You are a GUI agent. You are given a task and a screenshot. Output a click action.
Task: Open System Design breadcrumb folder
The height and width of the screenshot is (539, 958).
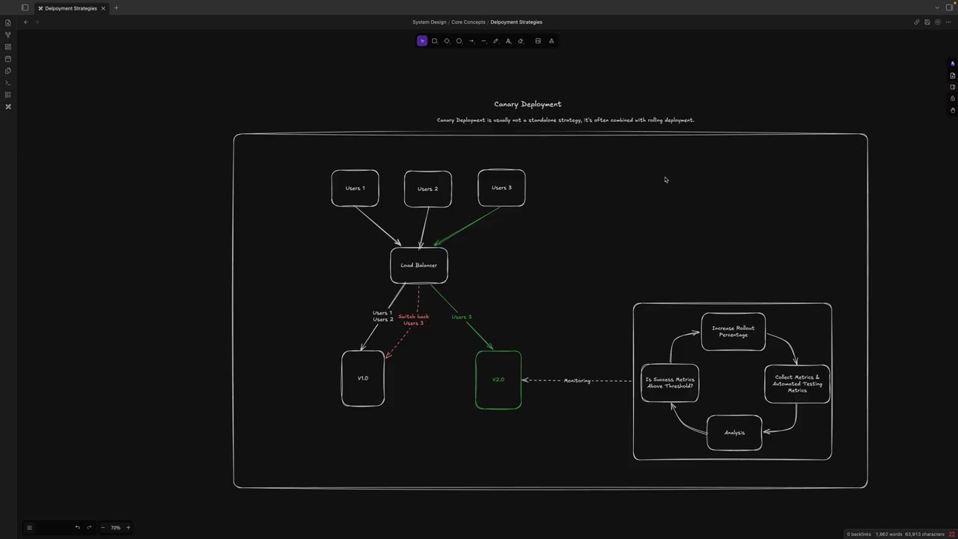tap(429, 22)
